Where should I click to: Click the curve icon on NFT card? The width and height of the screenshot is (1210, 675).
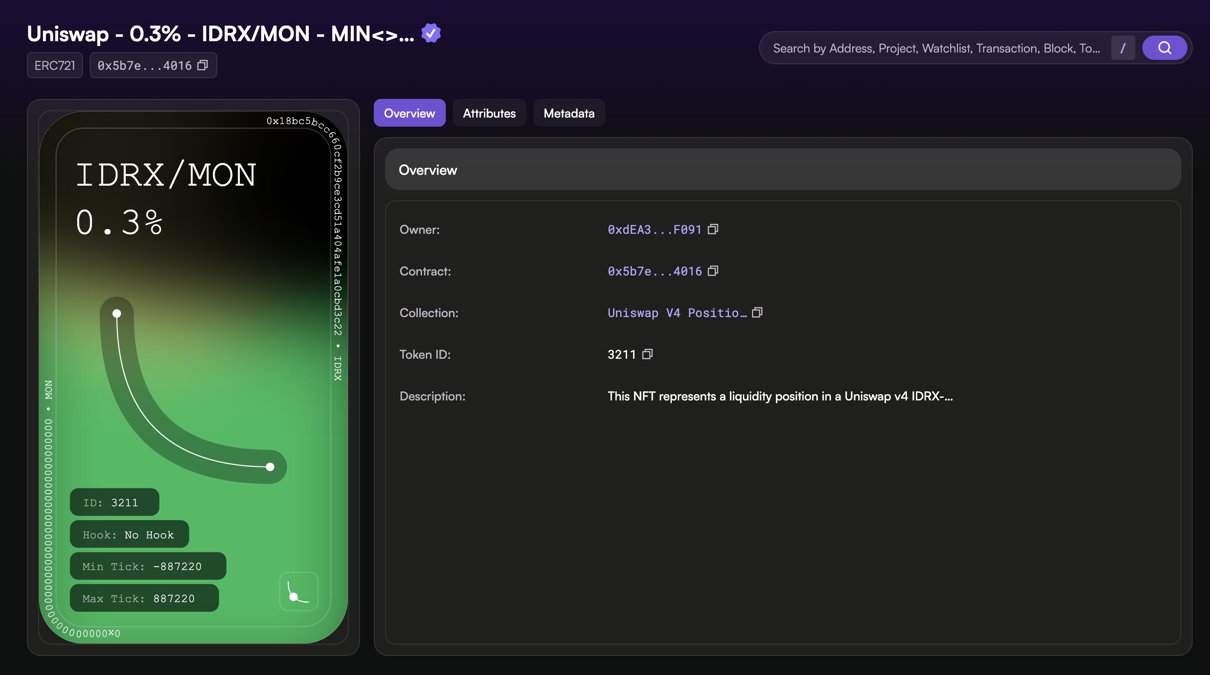pos(298,591)
